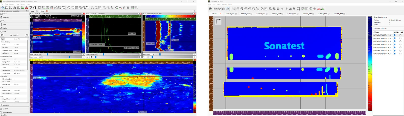Open the Probe panel button
The height and width of the screenshot is (116, 404).
coord(14,24)
